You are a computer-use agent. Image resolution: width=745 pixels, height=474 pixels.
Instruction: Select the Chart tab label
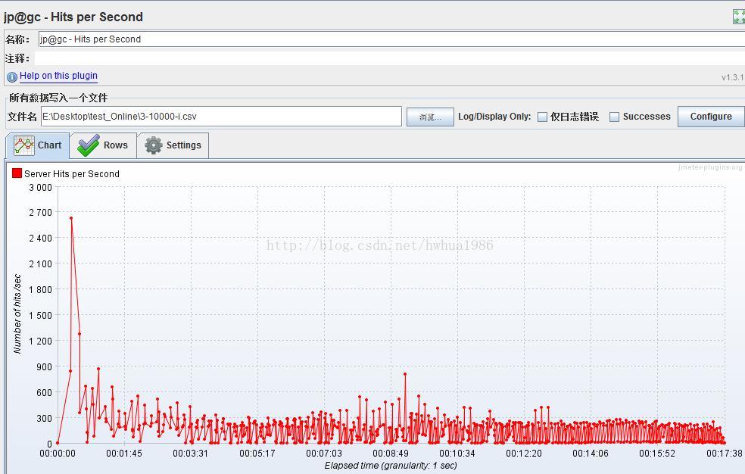pyautogui.click(x=49, y=145)
